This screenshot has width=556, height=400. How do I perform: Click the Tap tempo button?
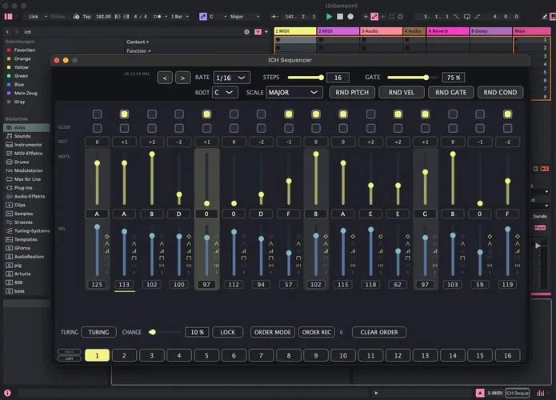pyautogui.click(x=86, y=17)
